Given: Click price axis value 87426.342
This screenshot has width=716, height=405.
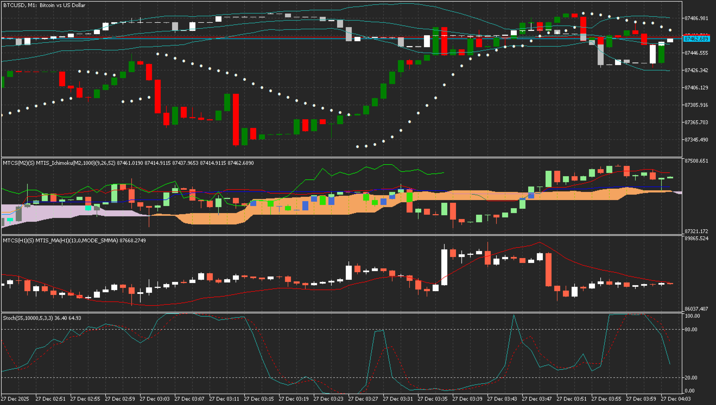Looking at the screenshot, I should click(696, 70).
